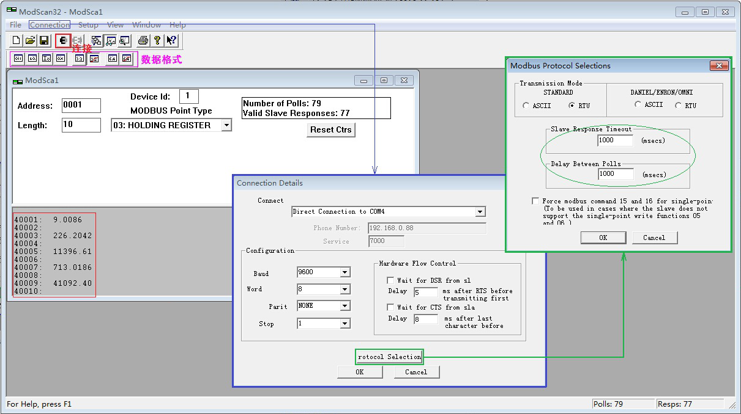This screenshot has height=414, width=741.
Task: Click the Device Id input field
Action: (188, 96)
